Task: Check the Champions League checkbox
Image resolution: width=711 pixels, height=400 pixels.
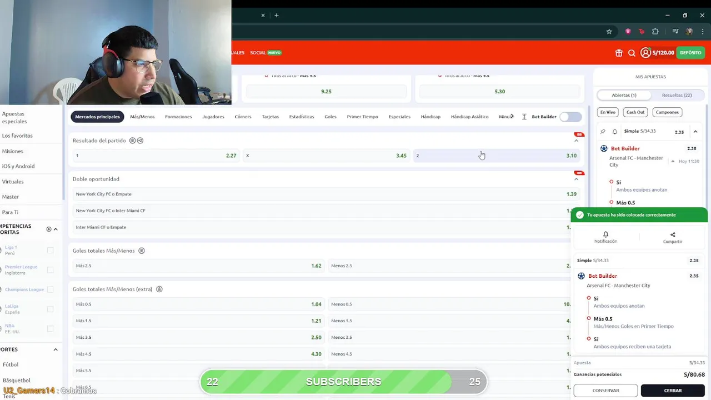Action: point(50,289)
